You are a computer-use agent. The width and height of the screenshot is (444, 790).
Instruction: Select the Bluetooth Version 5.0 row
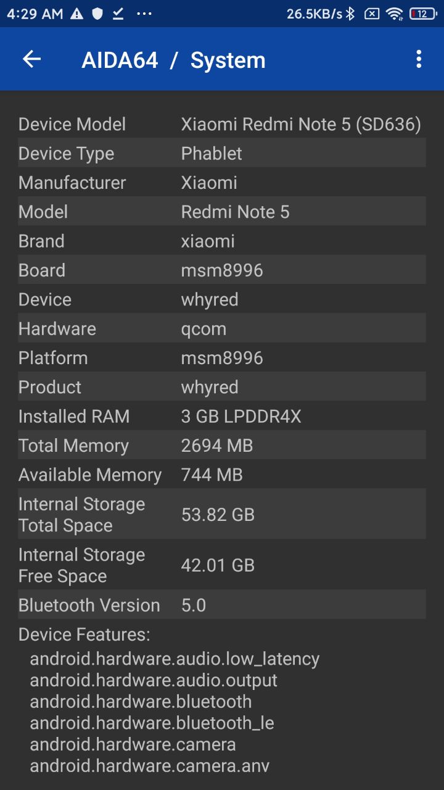(x=222, y=605)
